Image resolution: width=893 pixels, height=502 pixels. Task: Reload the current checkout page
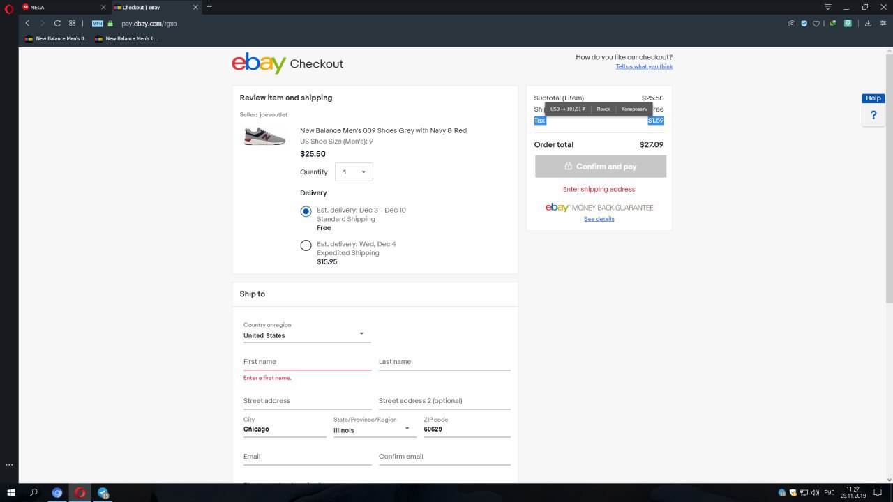(x=57, y=23)
